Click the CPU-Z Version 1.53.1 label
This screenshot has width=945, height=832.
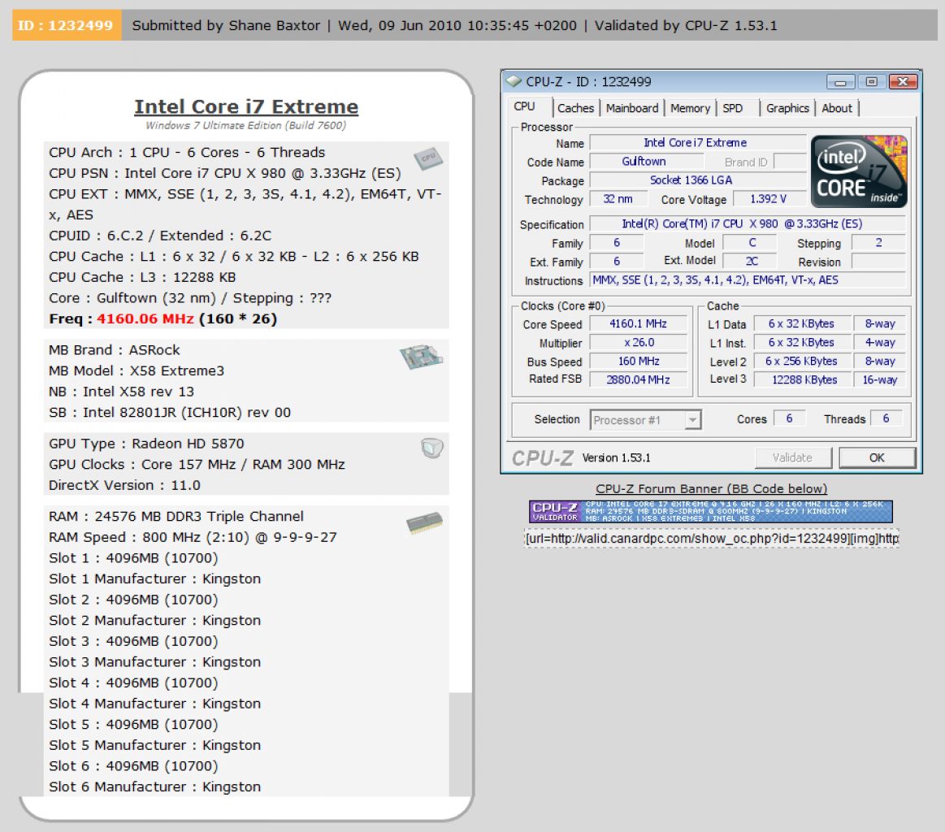click(x=617, y=458)
